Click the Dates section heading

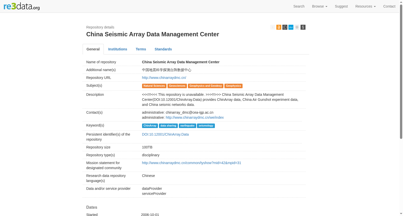(x=92, y=207)
